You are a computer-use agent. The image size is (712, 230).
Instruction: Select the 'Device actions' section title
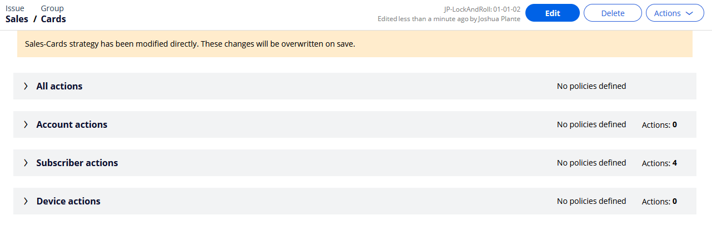point(68,201)
